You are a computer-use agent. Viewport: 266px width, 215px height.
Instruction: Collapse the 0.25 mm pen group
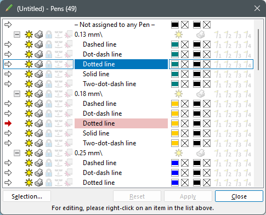point(17,153)
